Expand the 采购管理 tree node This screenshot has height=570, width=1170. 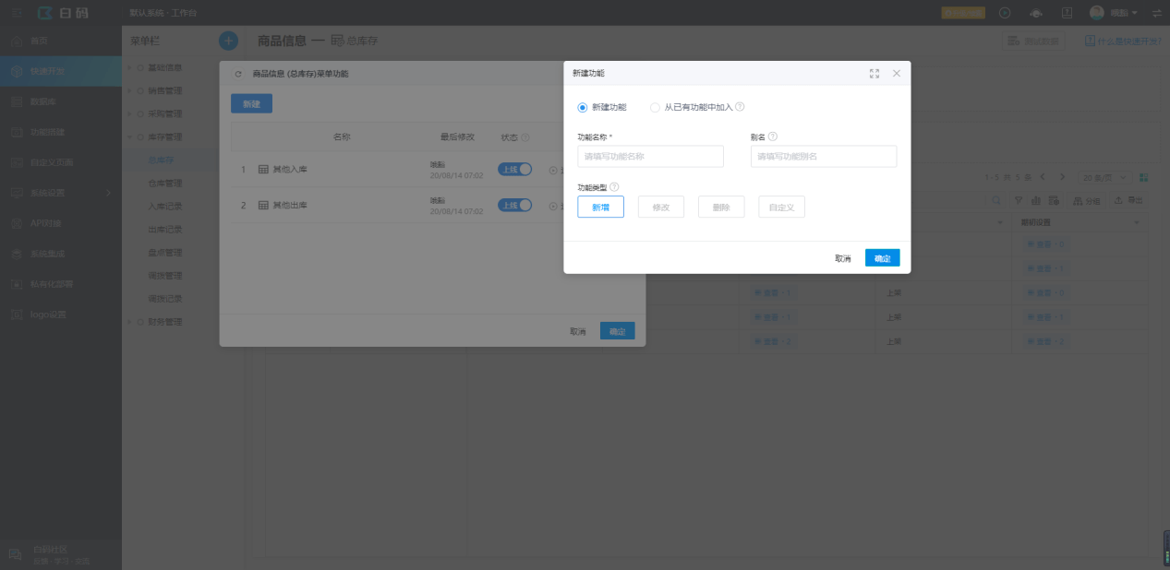point(129,113)
